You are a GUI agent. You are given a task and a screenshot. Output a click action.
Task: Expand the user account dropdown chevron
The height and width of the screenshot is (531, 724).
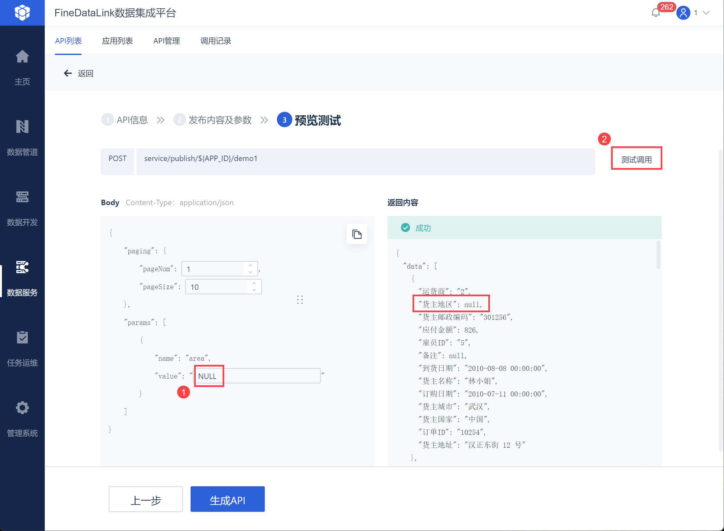point(706,13)
